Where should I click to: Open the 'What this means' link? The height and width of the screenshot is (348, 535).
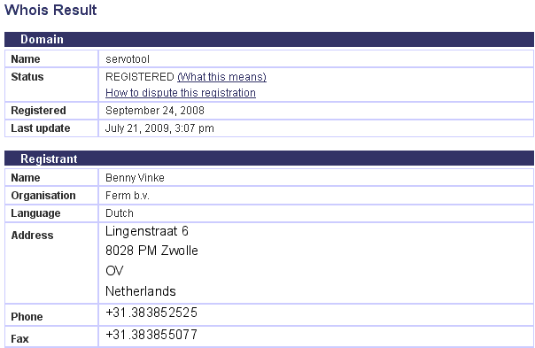coord(221,77)
